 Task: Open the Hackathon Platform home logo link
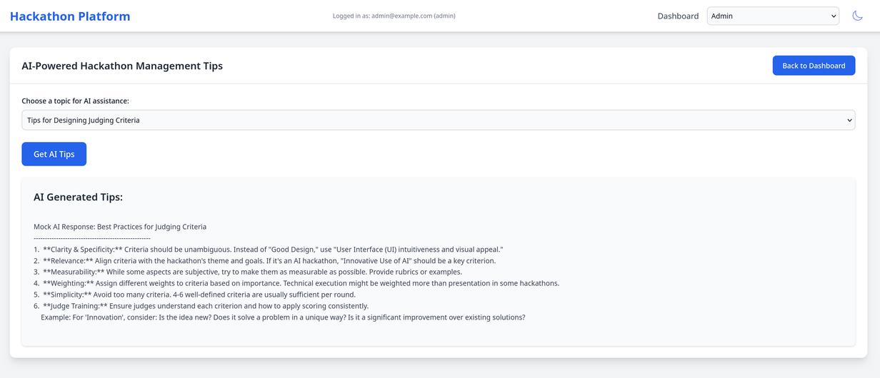point(70,16)
